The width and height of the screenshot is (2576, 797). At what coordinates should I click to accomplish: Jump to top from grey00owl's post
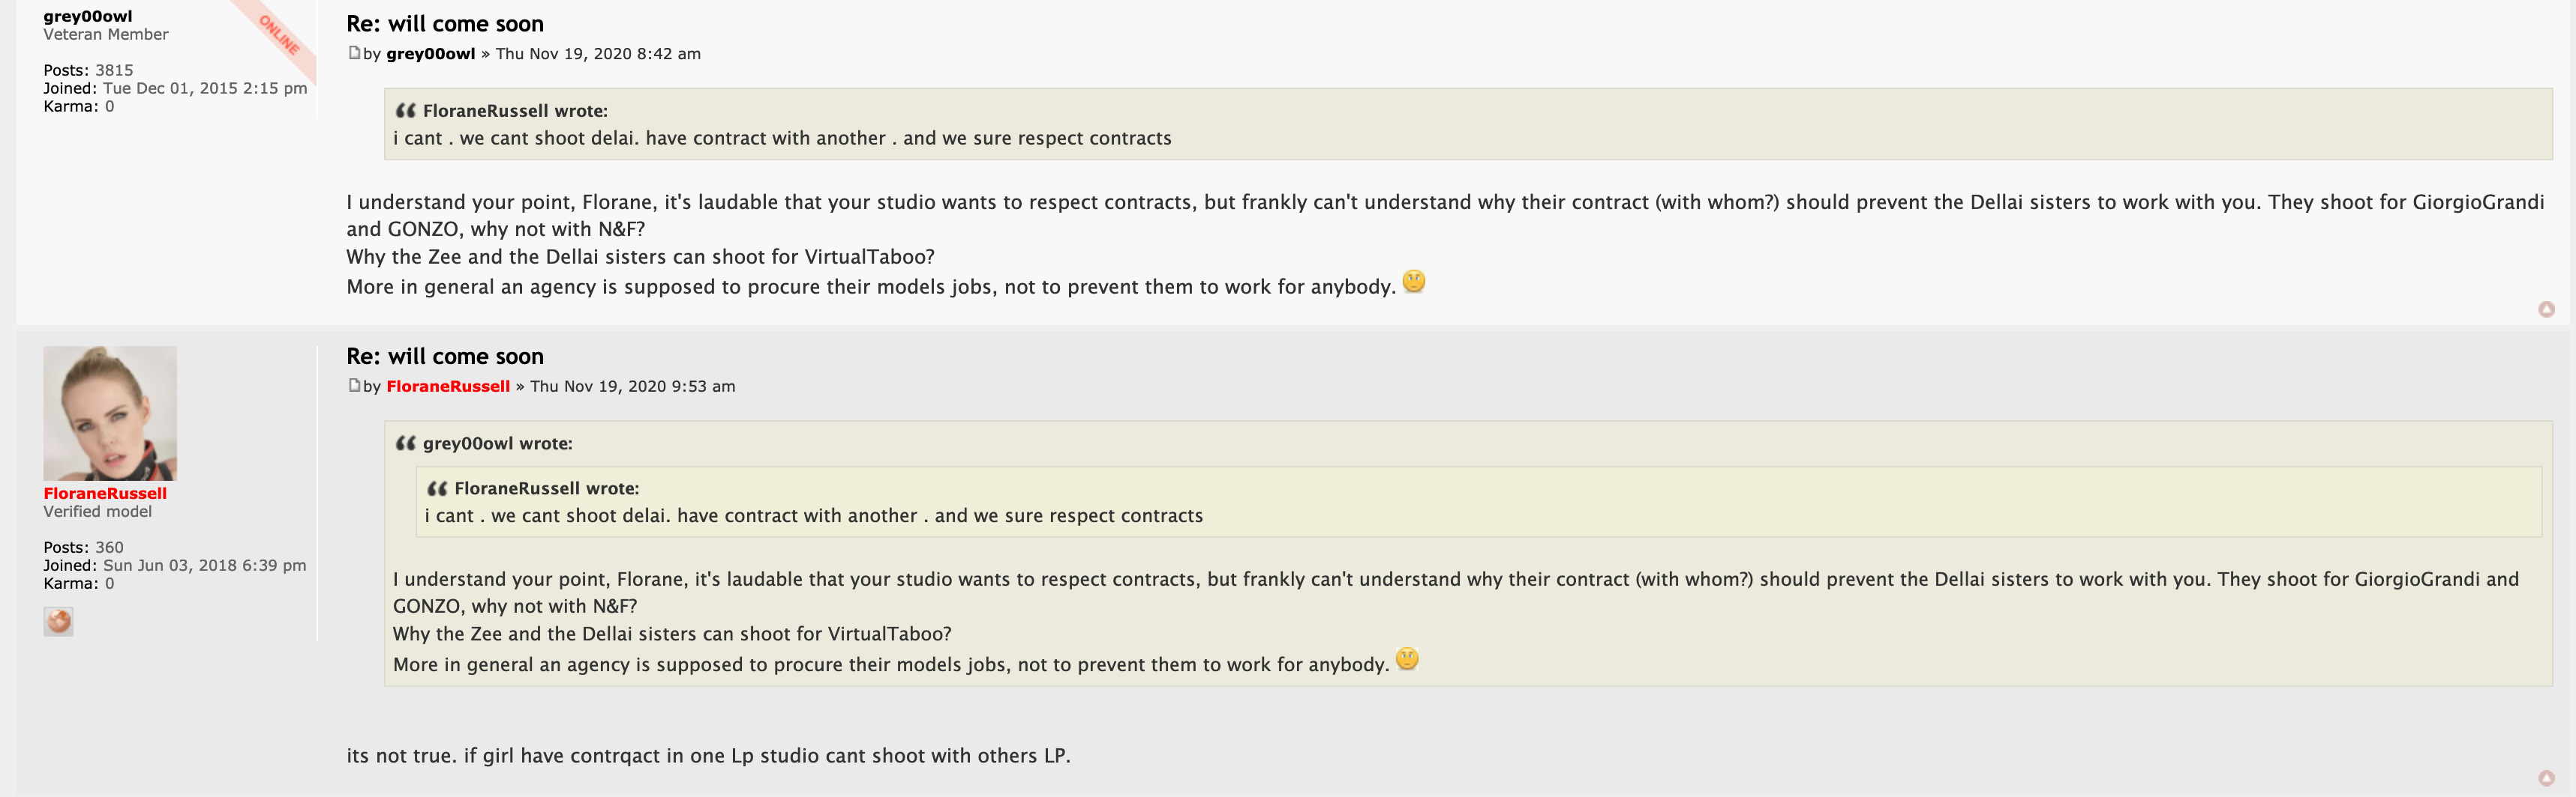tap(2546, 309)
